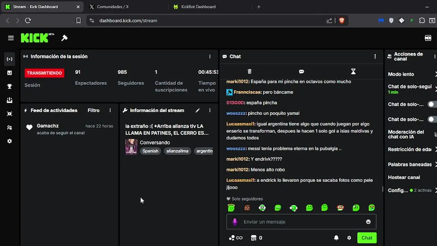Click username D13G0D in chat

point(235,102)
